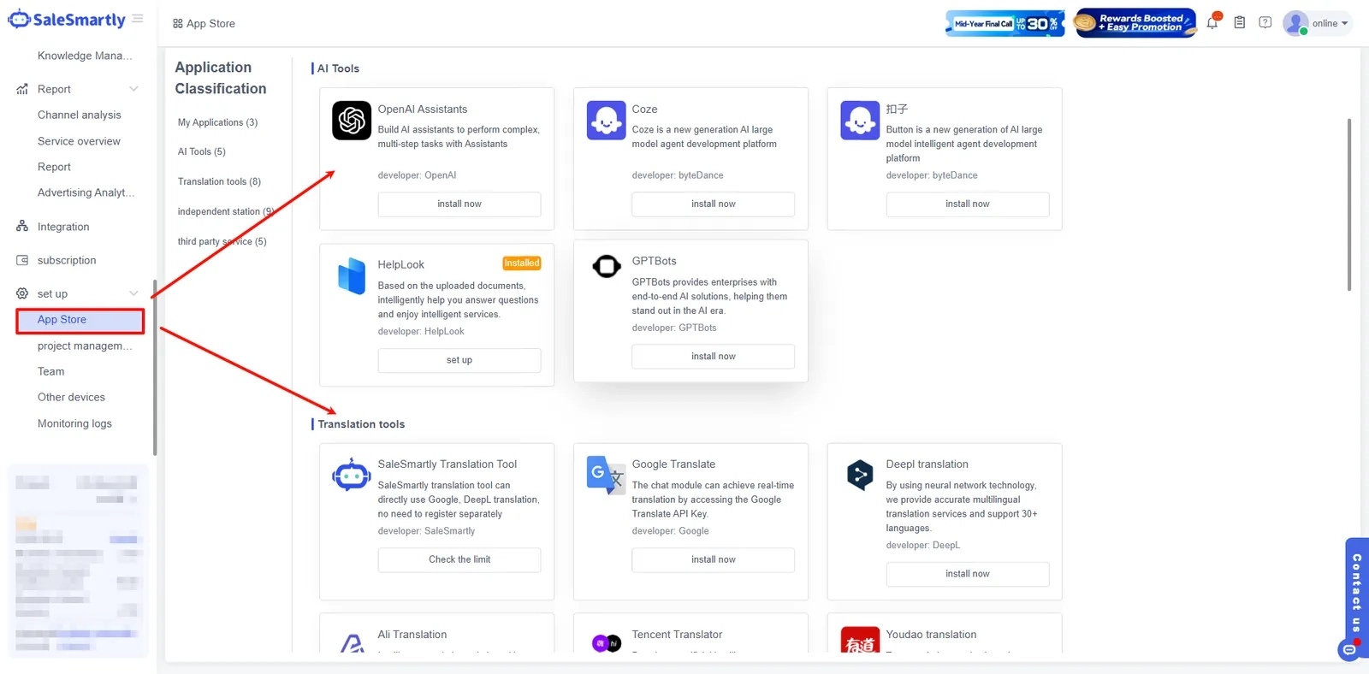Screen dimensions: 1369x674
Task: Click the GPTBots app icon
Action: [x=607, y=267]
